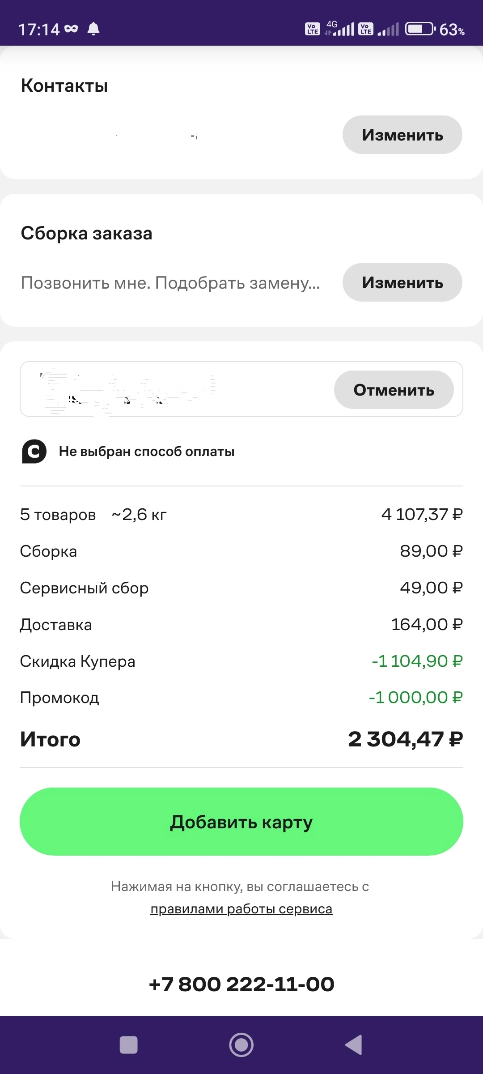Tap the black payment method logo icon
This screenshot has height=1074, width=483.
click(x=34, y=452)
